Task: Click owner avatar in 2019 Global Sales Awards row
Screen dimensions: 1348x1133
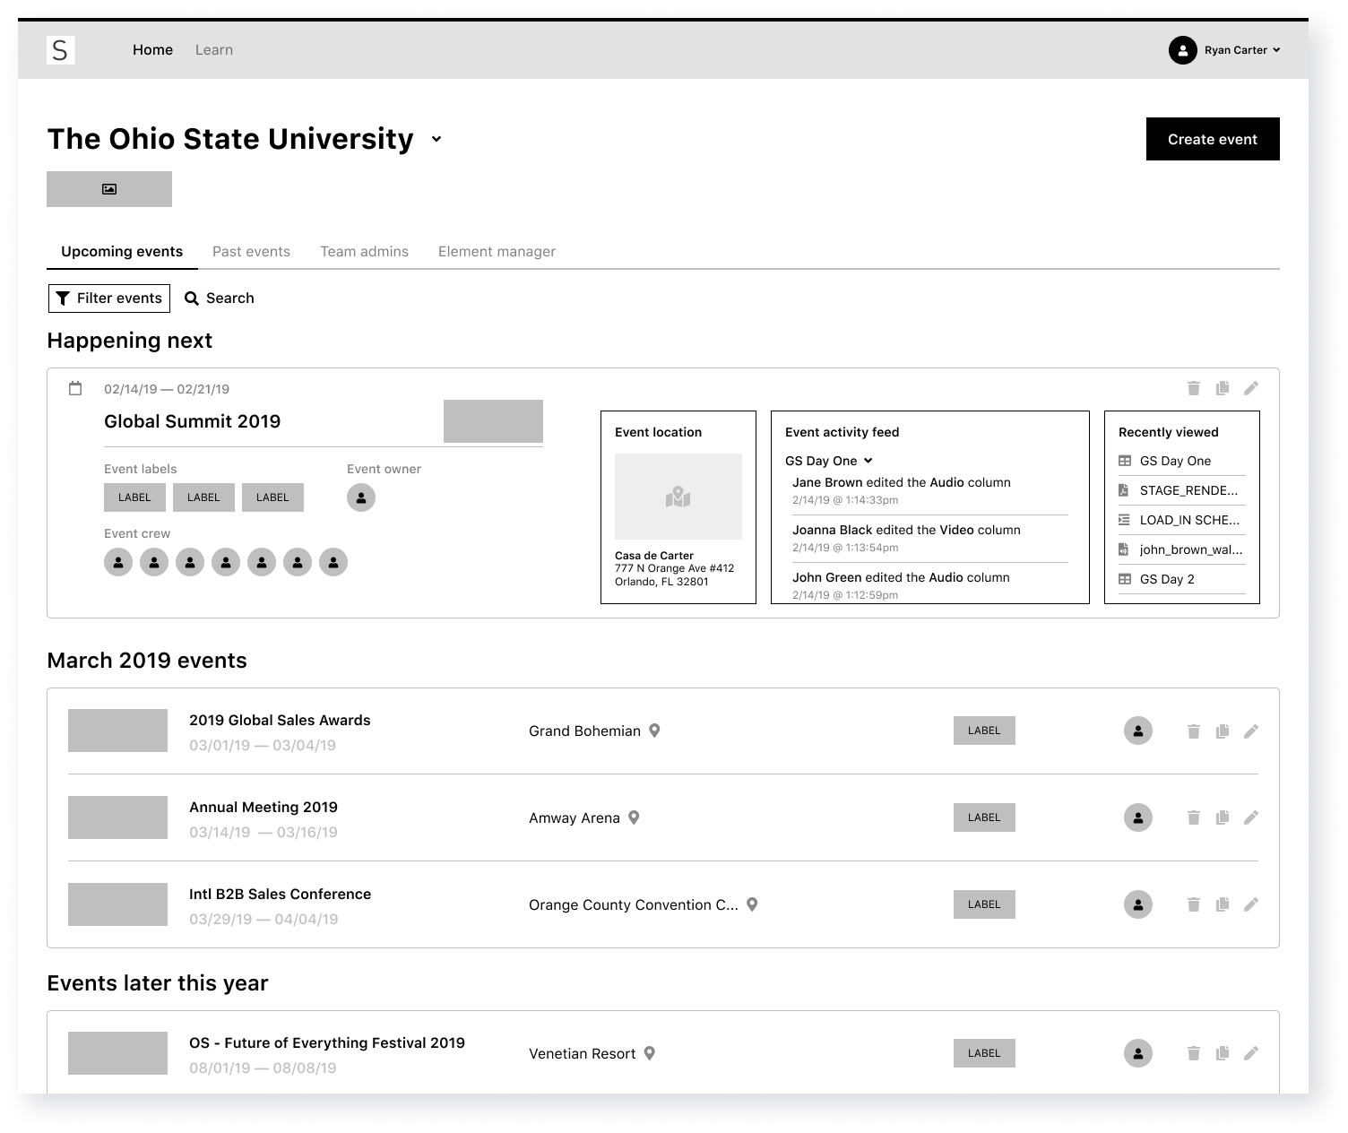Action: tap(1138, 731)
